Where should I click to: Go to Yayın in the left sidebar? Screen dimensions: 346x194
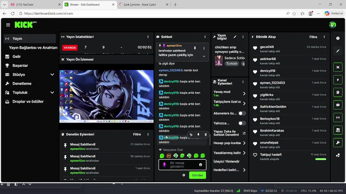(x=30, y=39)
